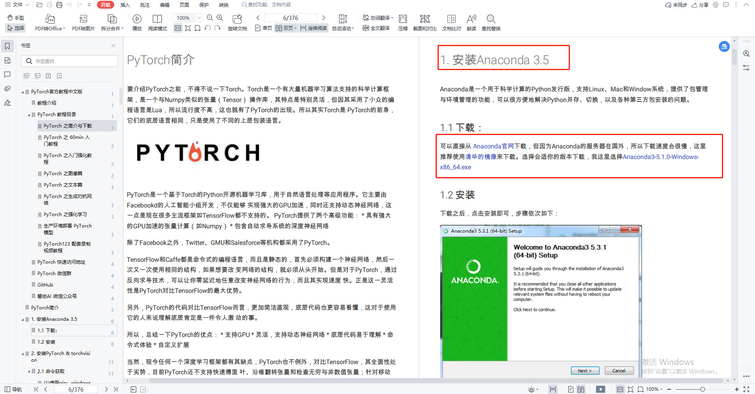
Task: Switch to the 开始 tab
Action: (105, 5)
